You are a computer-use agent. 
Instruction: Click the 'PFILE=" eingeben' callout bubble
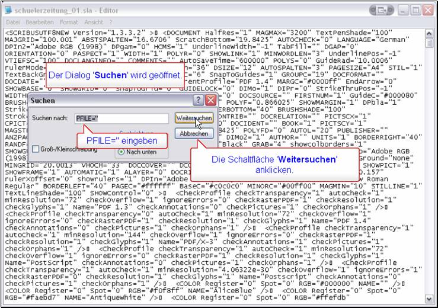(x=122, y=141)
